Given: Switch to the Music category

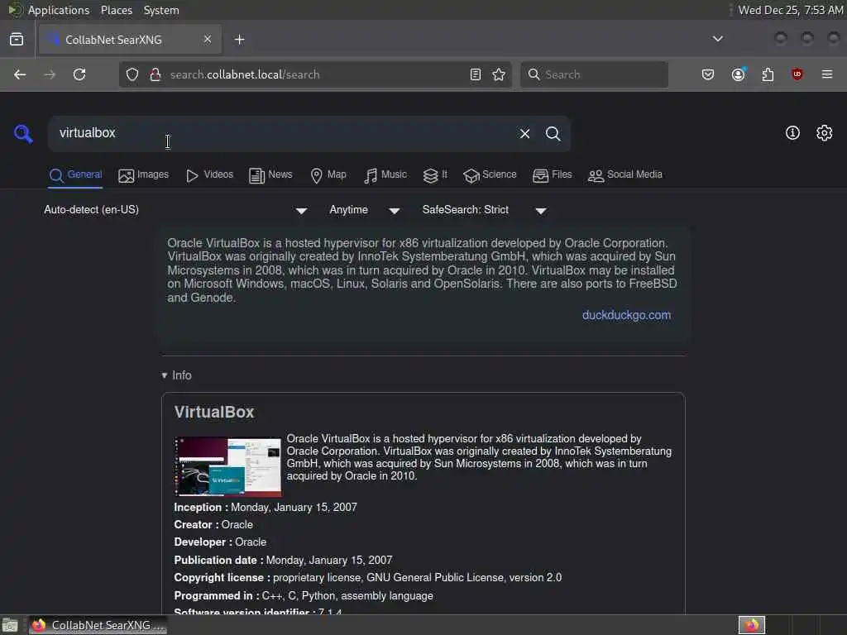Looking at the screenshot, I should tap(385, 175).
